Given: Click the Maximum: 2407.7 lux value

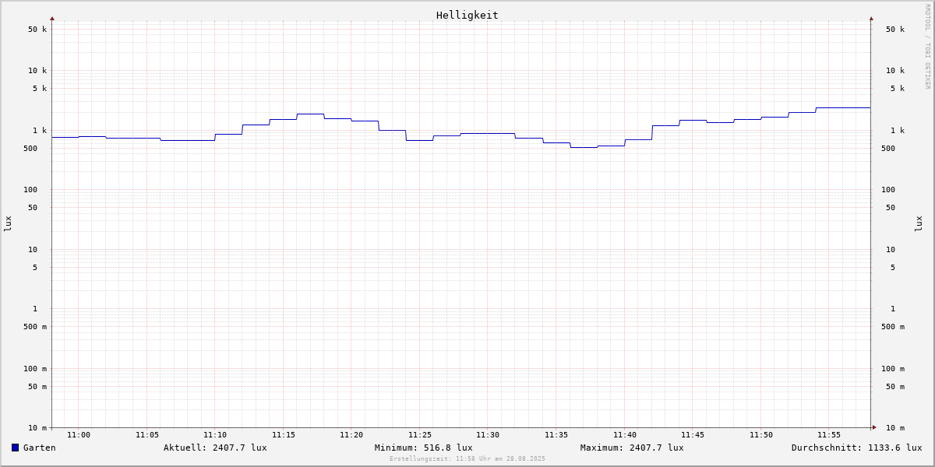Looking at the screenshot, I should 632,448.
